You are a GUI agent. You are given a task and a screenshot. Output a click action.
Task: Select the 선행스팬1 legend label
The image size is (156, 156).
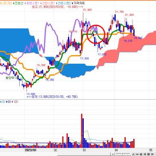click(48, 3)
